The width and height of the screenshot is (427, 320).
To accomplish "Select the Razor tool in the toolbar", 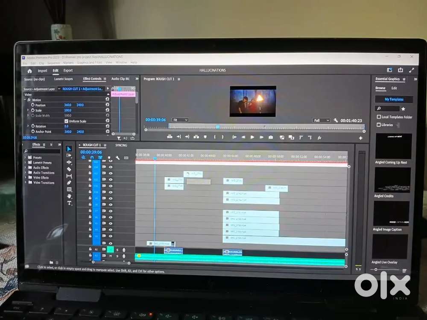I will [69, 169].
